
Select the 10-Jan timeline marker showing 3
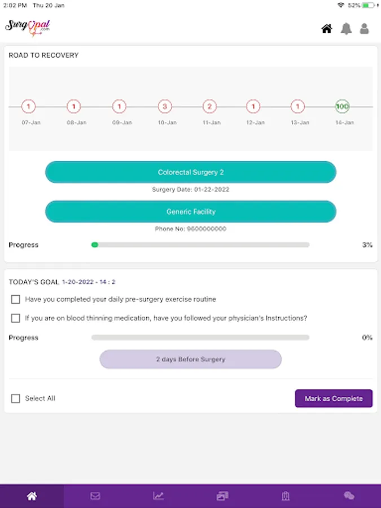(164, 106)
